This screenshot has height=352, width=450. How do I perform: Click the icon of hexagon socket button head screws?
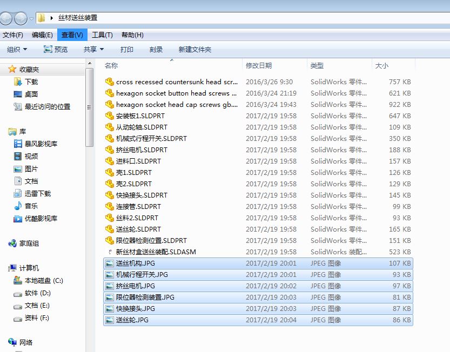[x=110, y=93]
